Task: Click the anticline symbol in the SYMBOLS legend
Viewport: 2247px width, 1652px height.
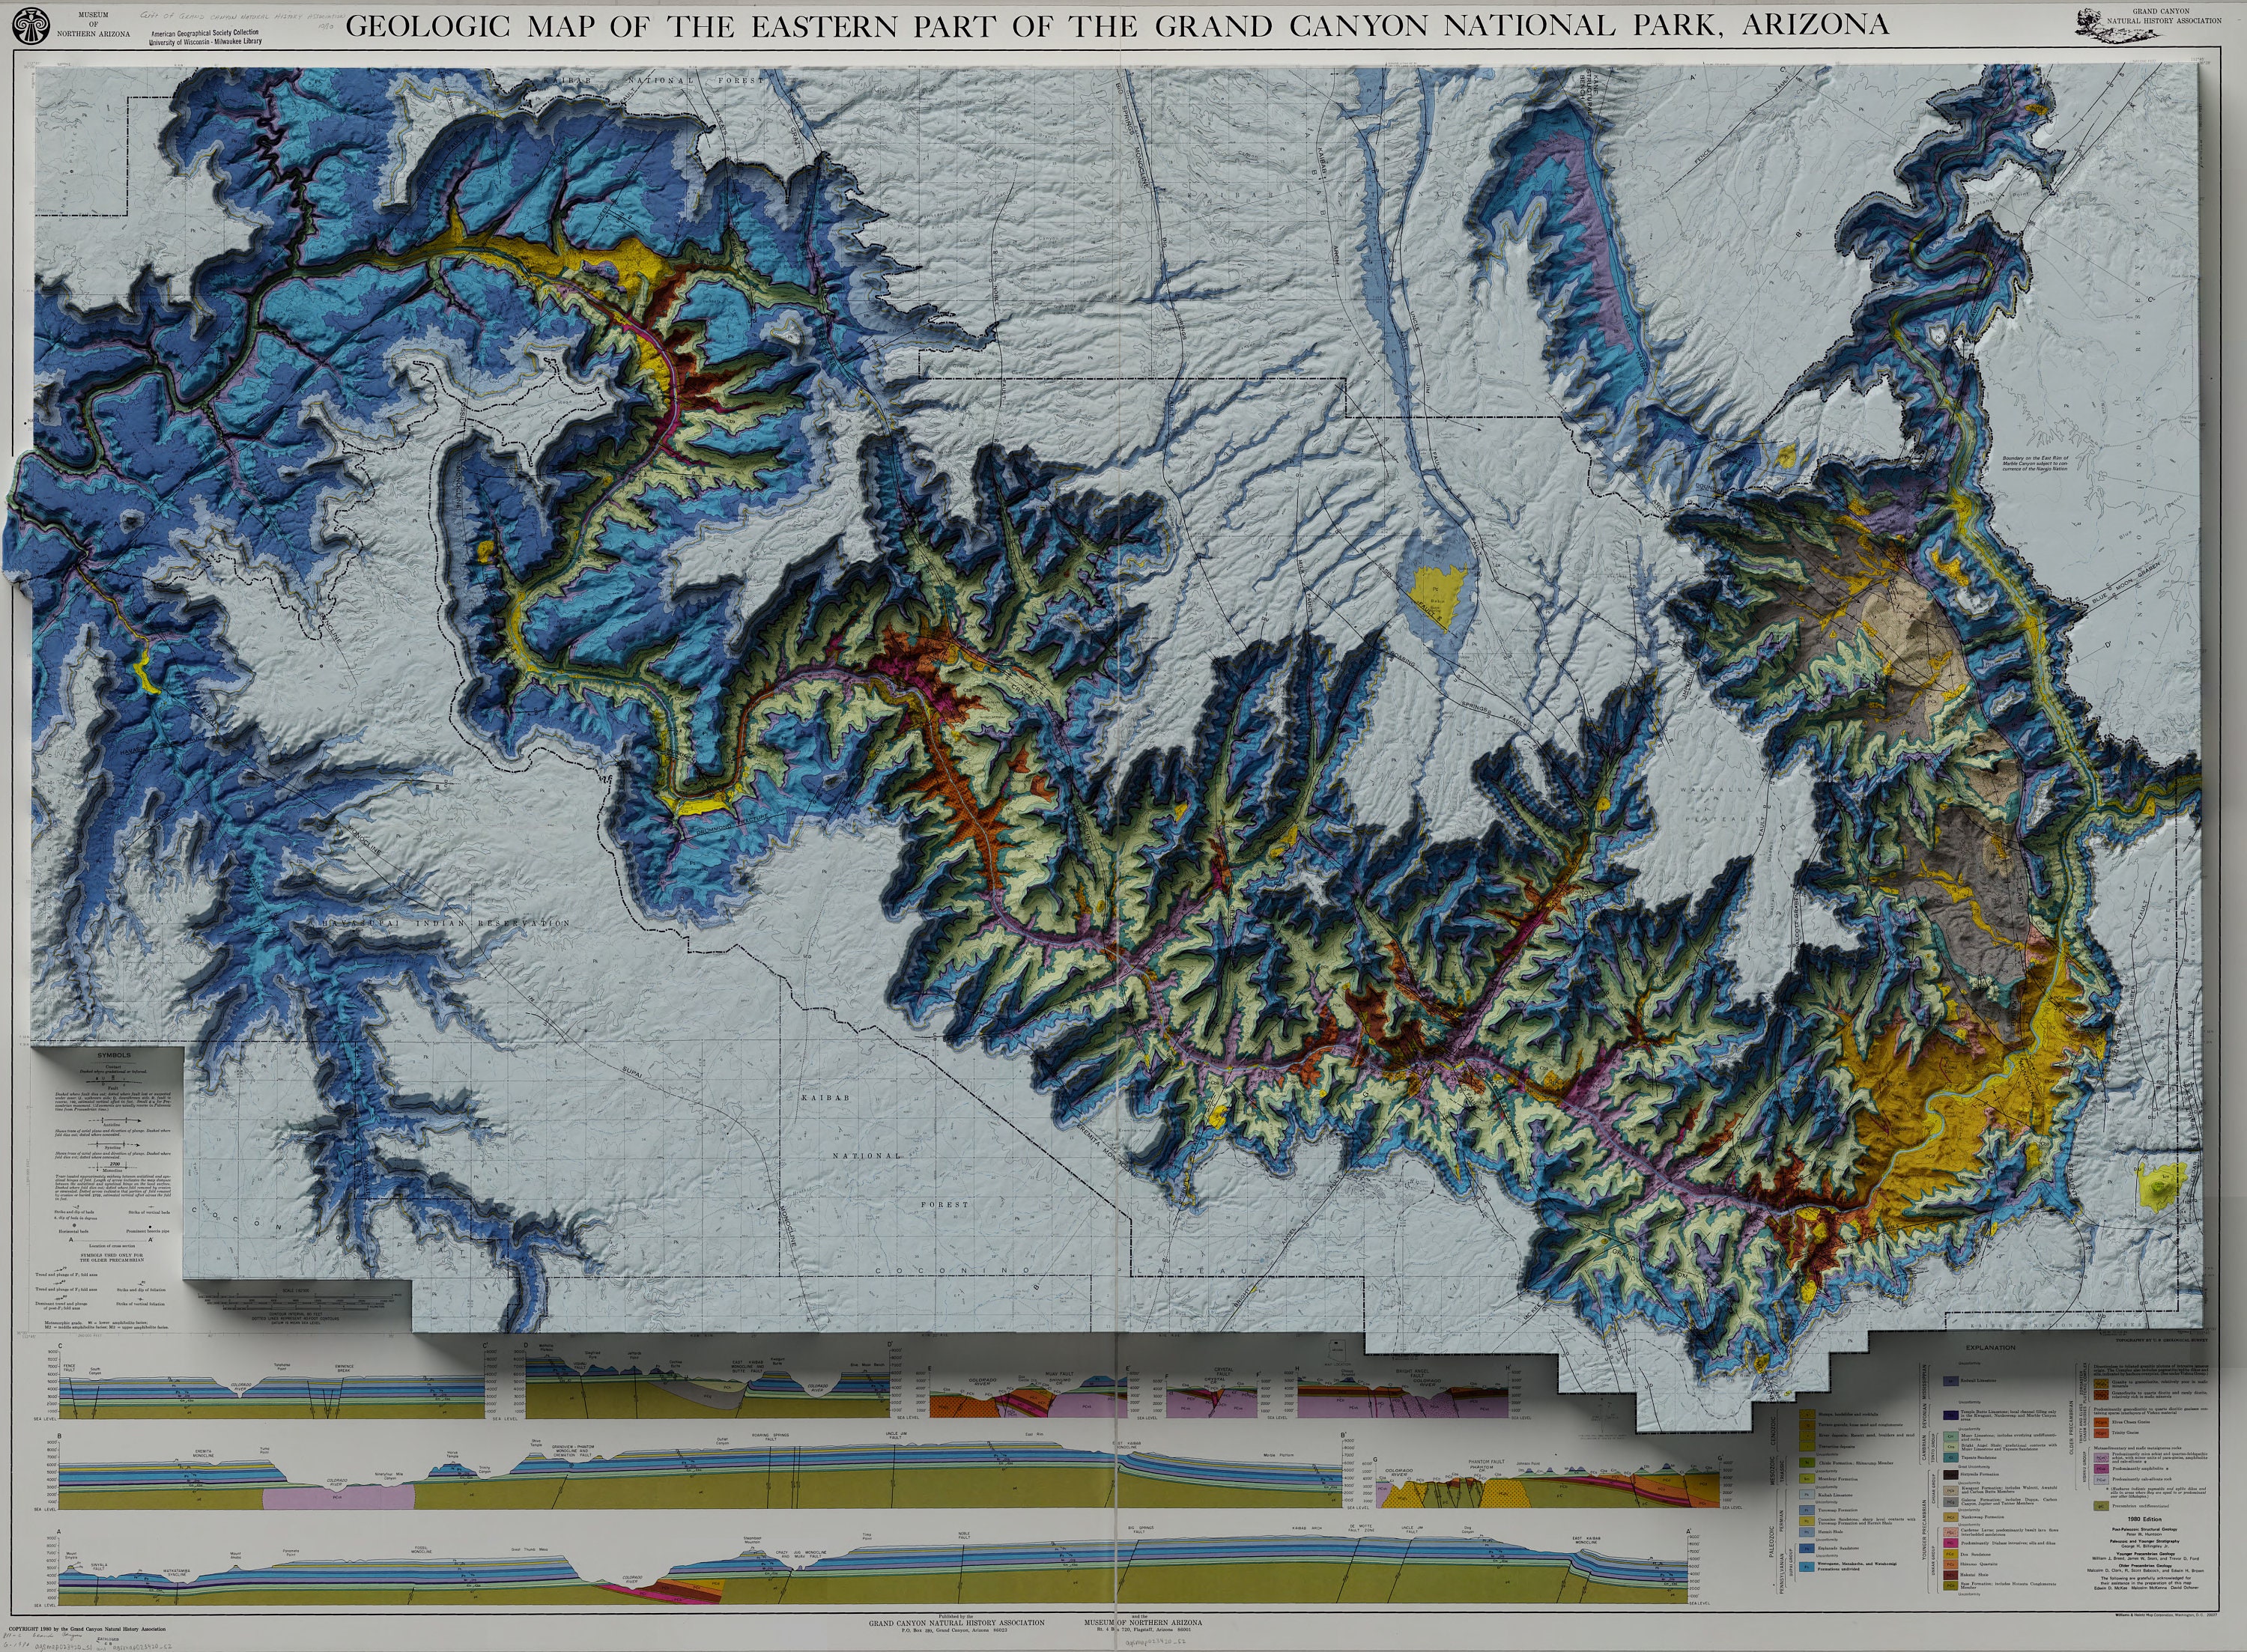Action: pyautogui.click(x=115, y=1121)
